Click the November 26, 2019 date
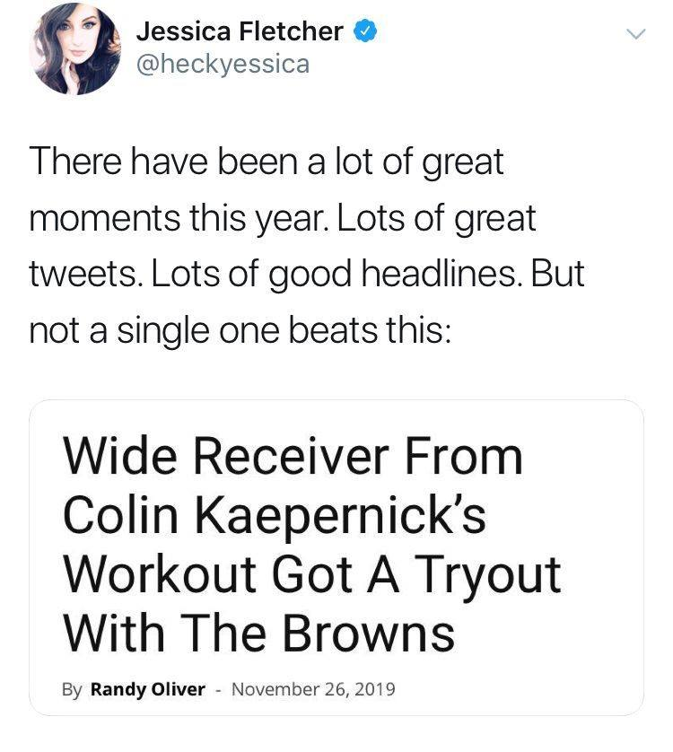This screenshot has width=673, height=752. tap(312, 690)
